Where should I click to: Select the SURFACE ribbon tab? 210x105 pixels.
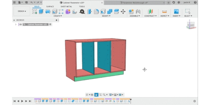click(x=50, y=7)
